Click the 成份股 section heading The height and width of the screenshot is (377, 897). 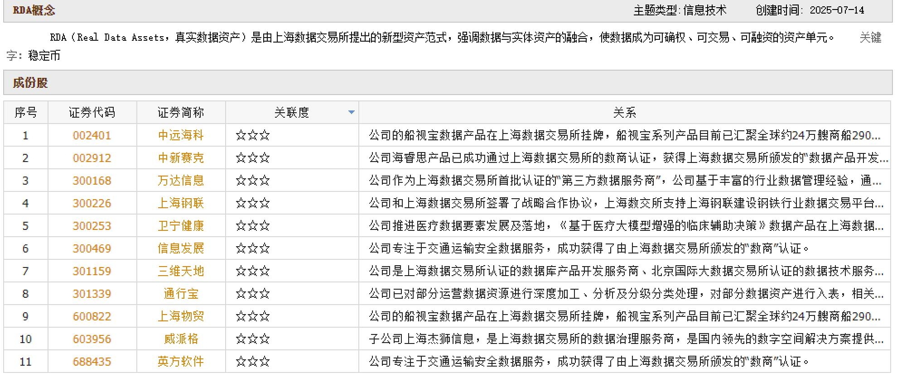30,83
